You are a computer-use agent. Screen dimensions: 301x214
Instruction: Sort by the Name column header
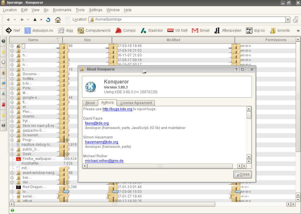(x=36, y=40)
